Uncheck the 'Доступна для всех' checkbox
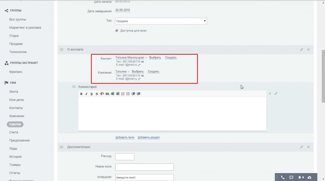 point(117,30)
